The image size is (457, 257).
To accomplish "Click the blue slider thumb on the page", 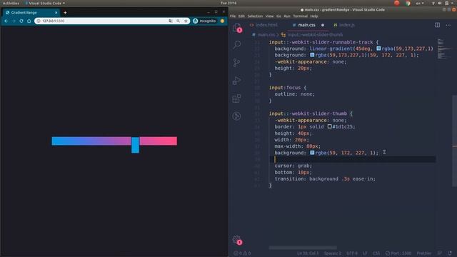I will pos(135,145).
